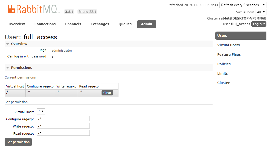270x147 pixels.
Task: Focus the Read regexp input field
Action: [x=63, y=133]
